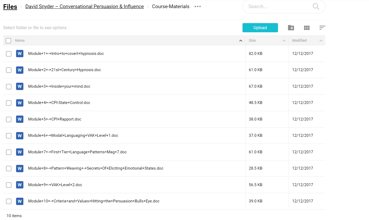Switch to grid view icon
This screenshot has width=369, height=220.
coord(307,28)
